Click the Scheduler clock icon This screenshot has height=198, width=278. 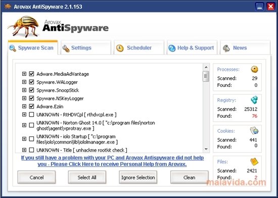[x=120, y=48]
